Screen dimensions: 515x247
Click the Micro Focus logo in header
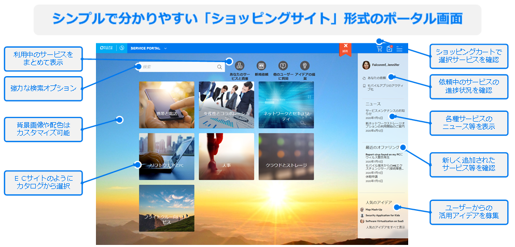click(106, 48)
